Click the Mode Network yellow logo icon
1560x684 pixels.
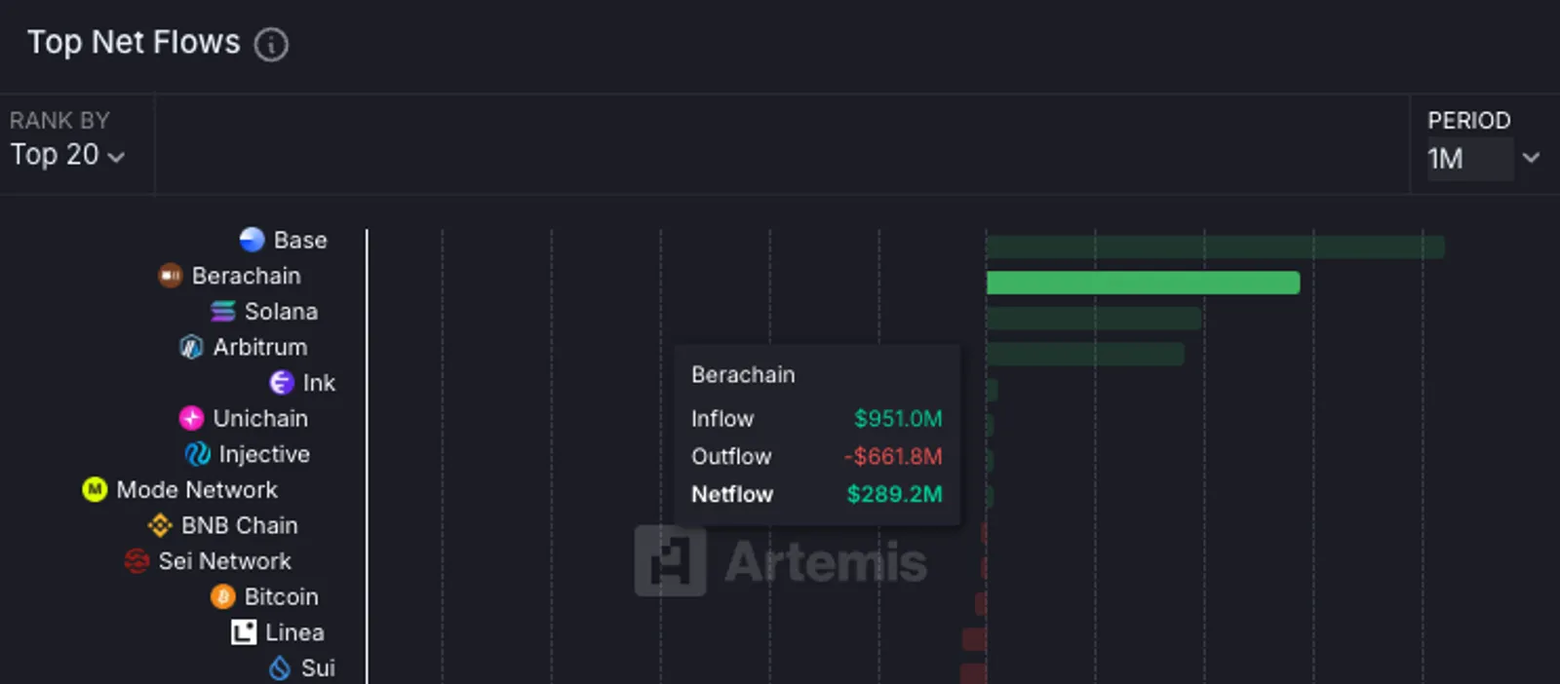pos(95,489)
